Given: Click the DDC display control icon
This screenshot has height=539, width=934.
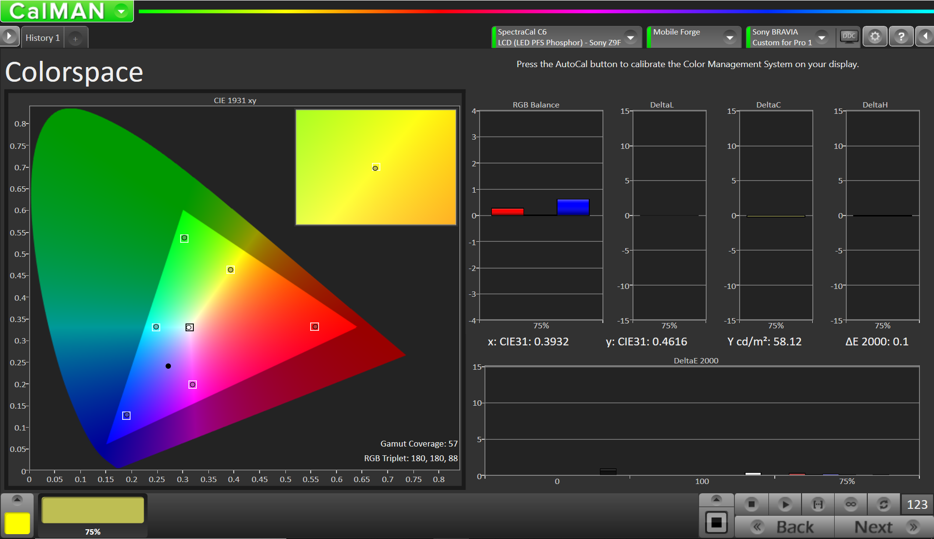Looking at the screenshot, I should click(849, 37).
